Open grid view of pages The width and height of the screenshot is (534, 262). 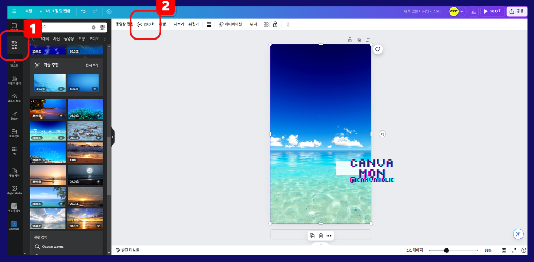(504, 251)
